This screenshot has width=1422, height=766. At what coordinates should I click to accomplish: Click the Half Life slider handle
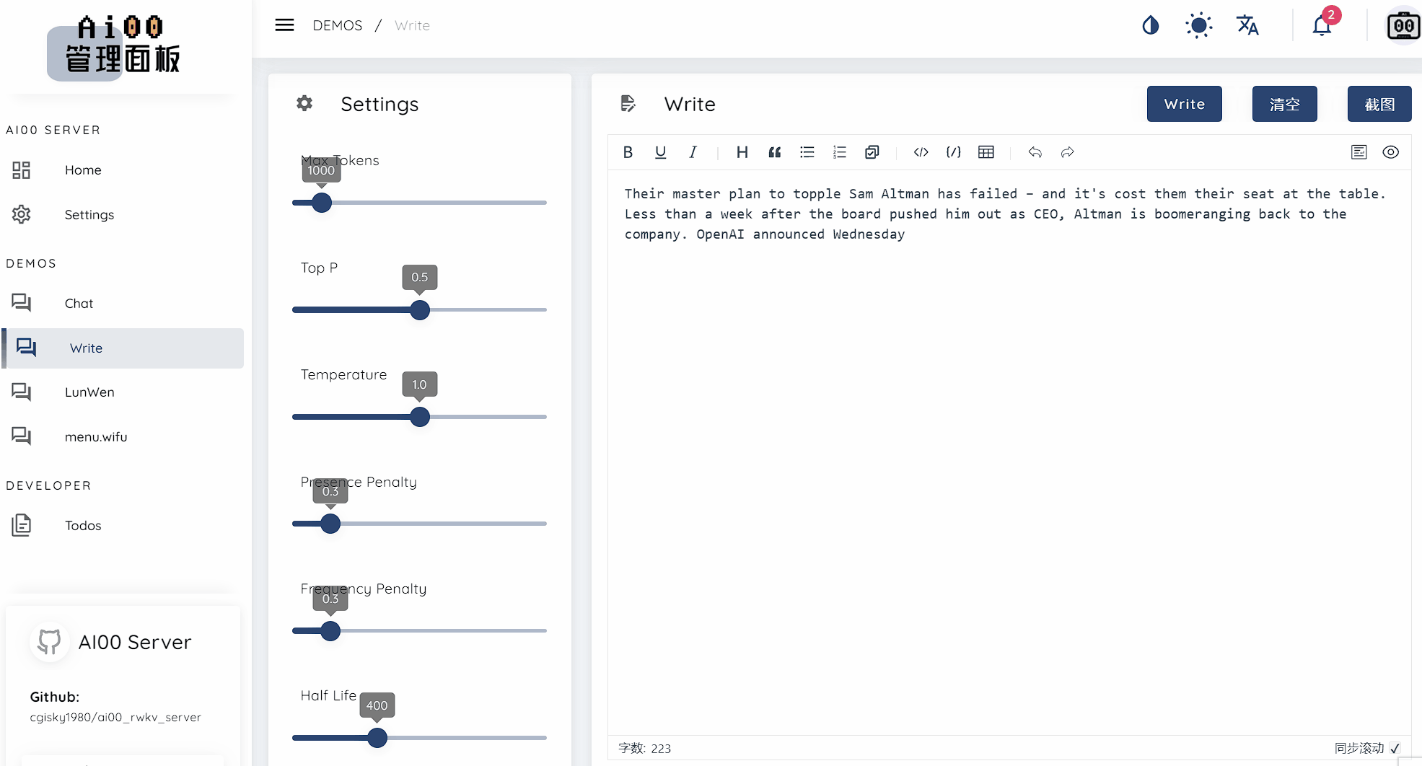(377, 738)
